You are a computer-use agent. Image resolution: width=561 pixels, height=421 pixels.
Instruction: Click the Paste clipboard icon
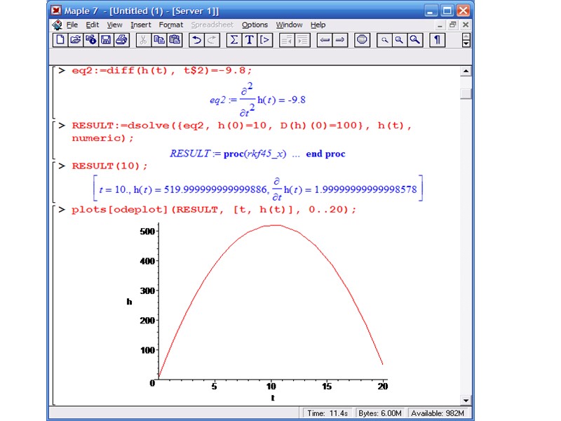[175, 40]
